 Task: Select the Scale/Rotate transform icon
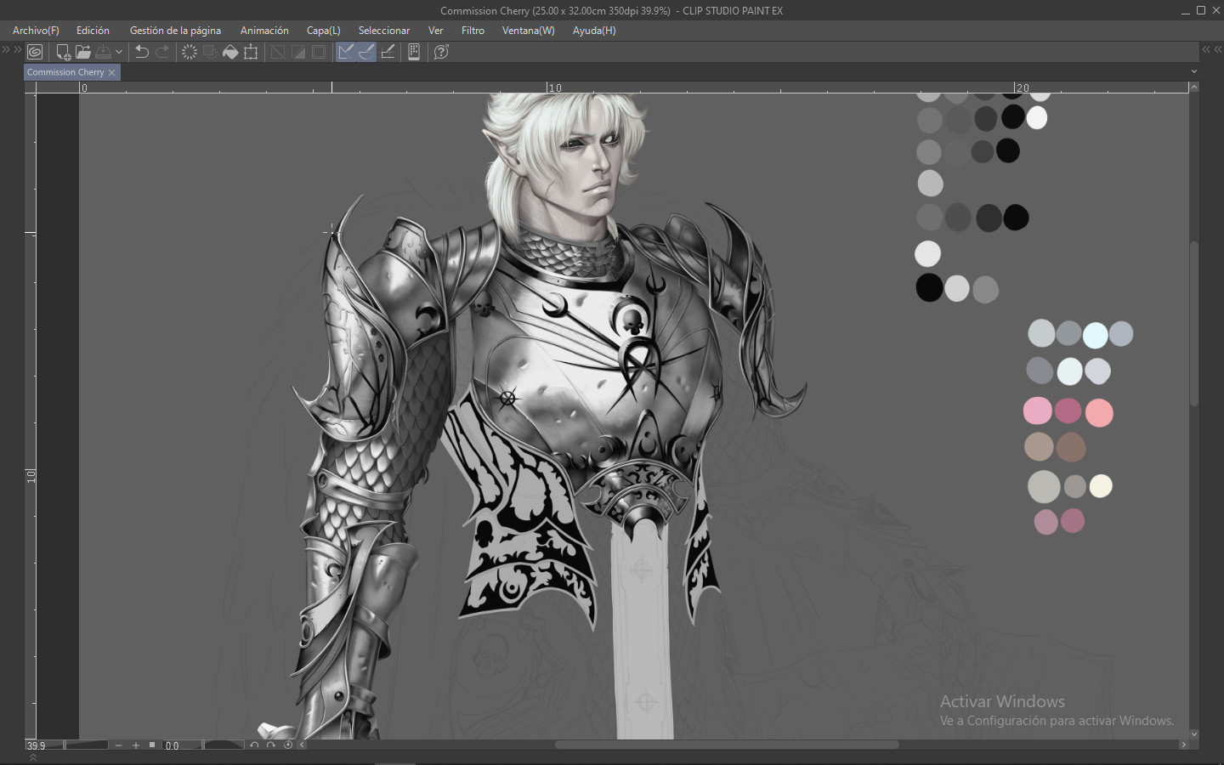coord(251,52)
